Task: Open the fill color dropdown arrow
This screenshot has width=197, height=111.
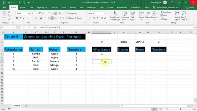Action: click(38, 18)
